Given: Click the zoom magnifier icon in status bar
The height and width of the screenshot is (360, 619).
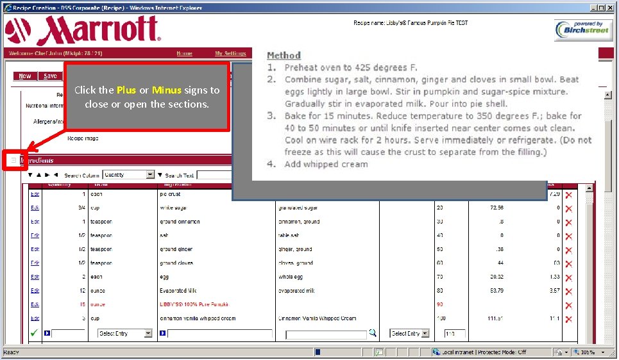Looking at the screenshot, I should [x=577, y=352].
